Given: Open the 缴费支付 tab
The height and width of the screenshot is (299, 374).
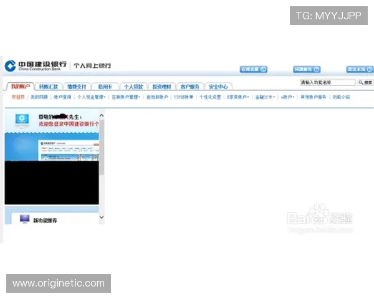Looking at the screenshot, I should 77,87.
